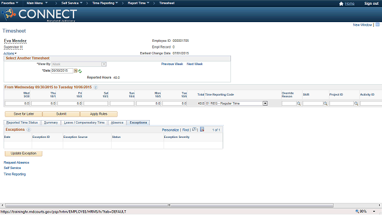Screen dimensions: 382x215
Task: Open the Shift lookup magnifier
Action: click(325, 103)
